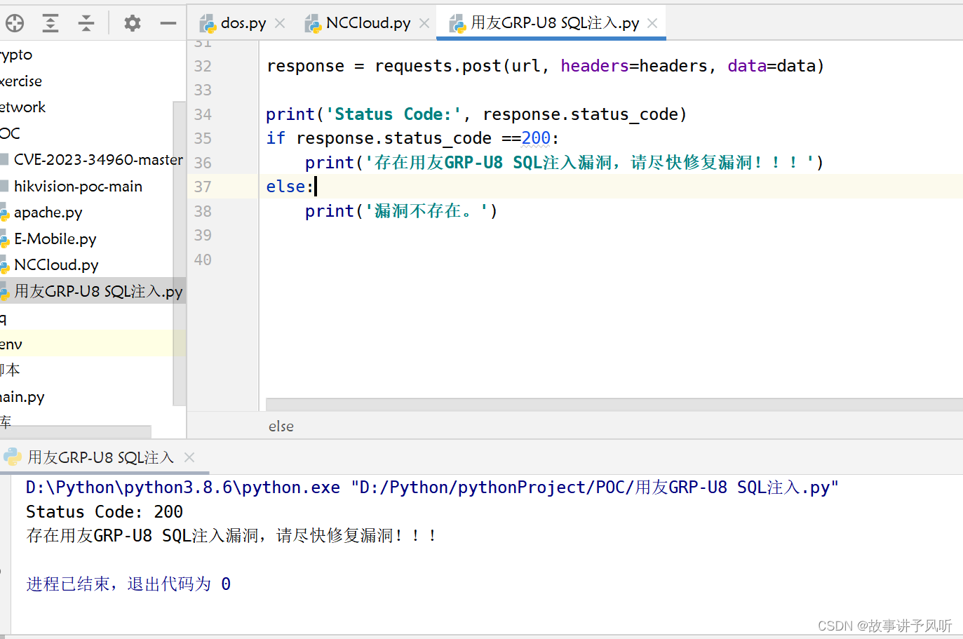Click the NCCloud.py tab file icon
The height and width of the screenshot is (639, 963).
tap(313, 25)
